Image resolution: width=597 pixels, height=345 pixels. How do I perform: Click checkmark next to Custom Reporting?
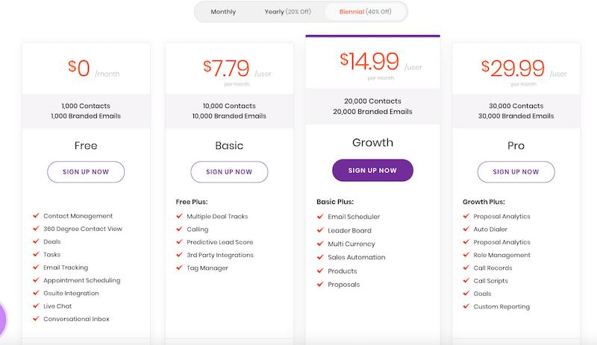pos(466,306)
